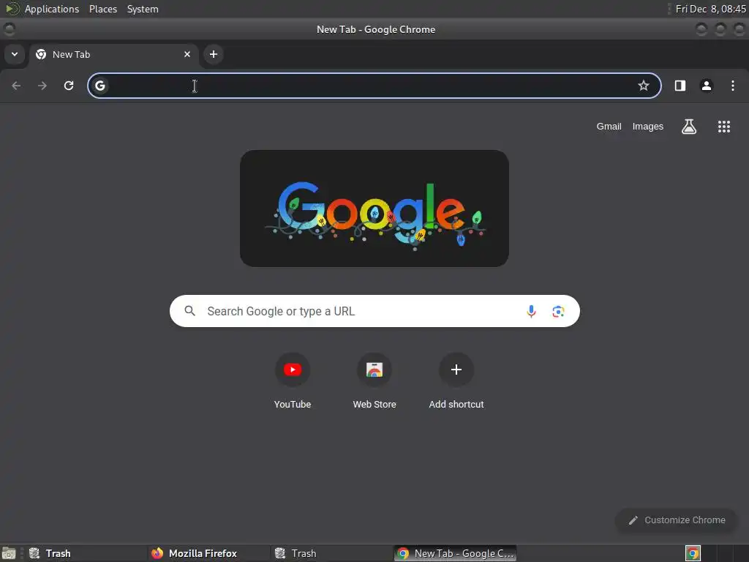Open the Applications menu
This screenshot has width=749, height=562.
pyautogui.click(x=52, y=9)
